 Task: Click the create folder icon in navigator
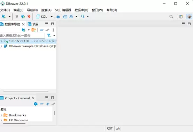33,30
